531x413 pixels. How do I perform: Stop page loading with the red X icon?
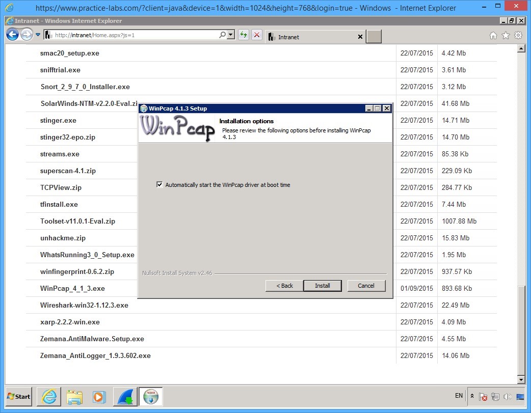(x=256, y=35)
